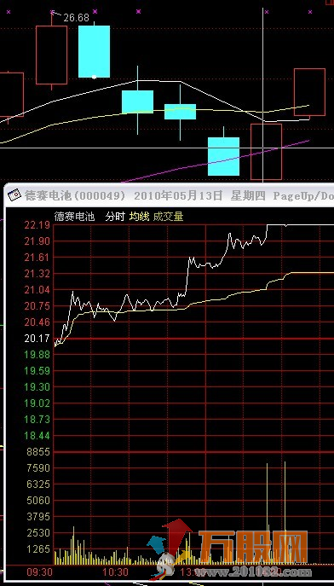Click the 26.68 high price label
This screenshot has height=586, width=334.
click(x=76, y=18)
